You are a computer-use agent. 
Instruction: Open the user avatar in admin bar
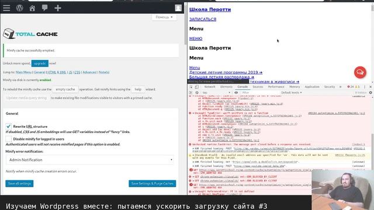[178, 8]
